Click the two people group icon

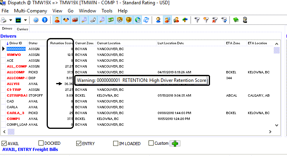tap(176, 20)
